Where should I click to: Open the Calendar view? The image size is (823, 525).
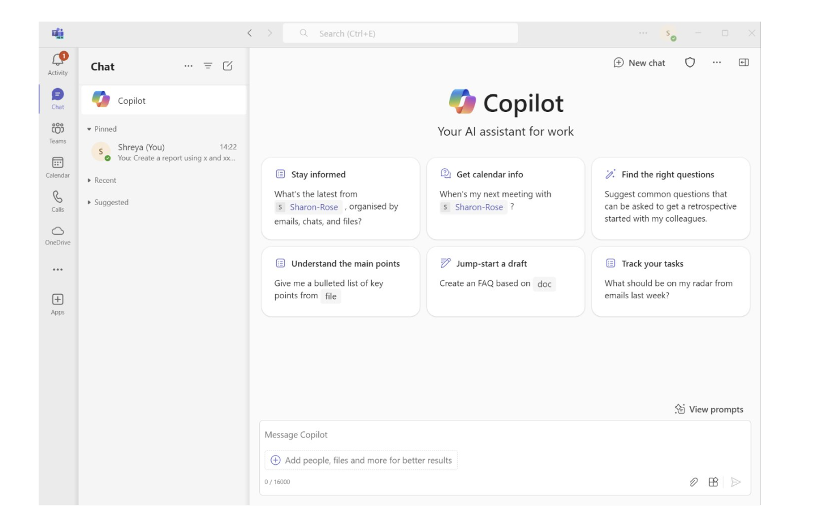(x=57, y=167)
